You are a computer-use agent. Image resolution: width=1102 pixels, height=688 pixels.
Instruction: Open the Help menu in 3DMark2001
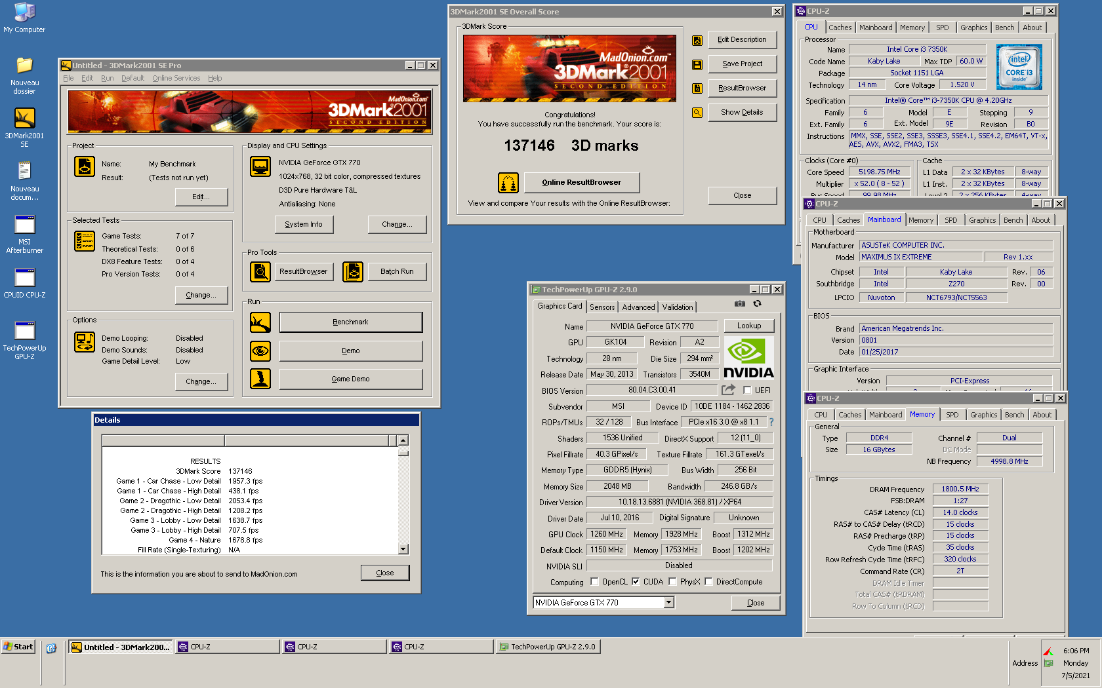pyautogui.click(x=215, y=78)
